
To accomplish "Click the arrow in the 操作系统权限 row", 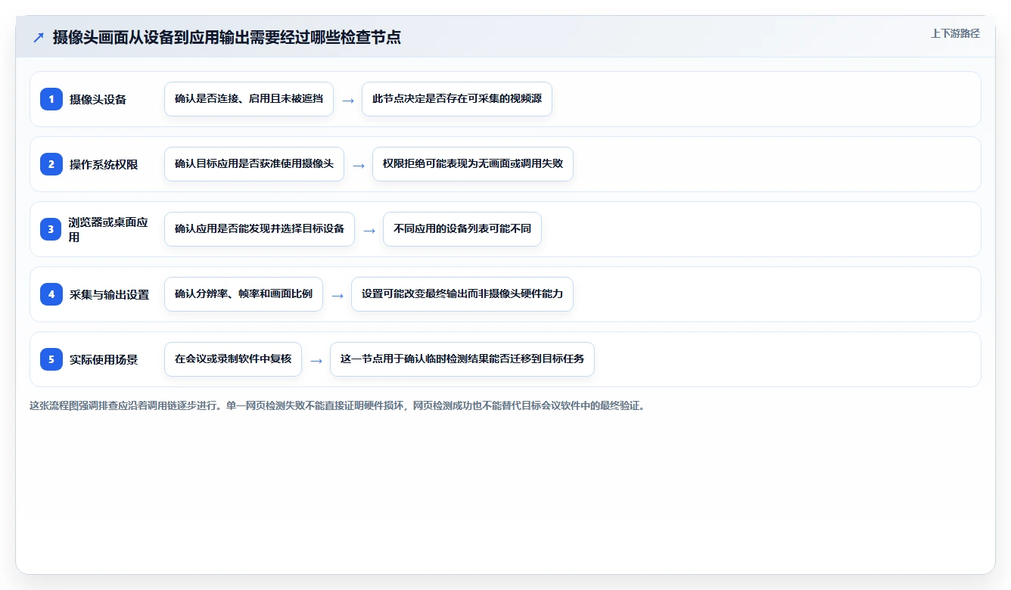I will pyautogui.click(x=358, y=165).
